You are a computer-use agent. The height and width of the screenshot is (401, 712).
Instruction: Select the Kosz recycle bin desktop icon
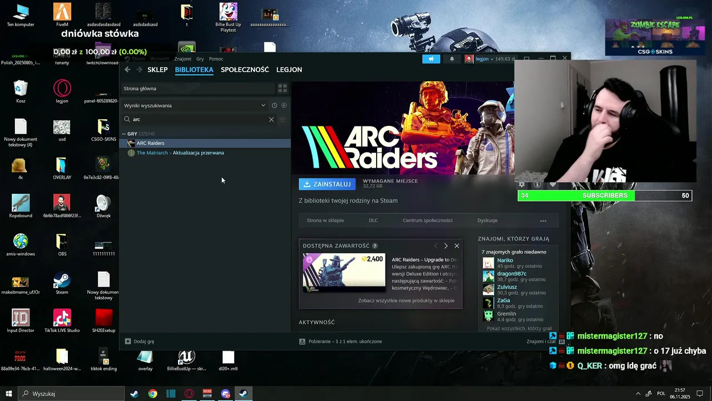(21, 91)
